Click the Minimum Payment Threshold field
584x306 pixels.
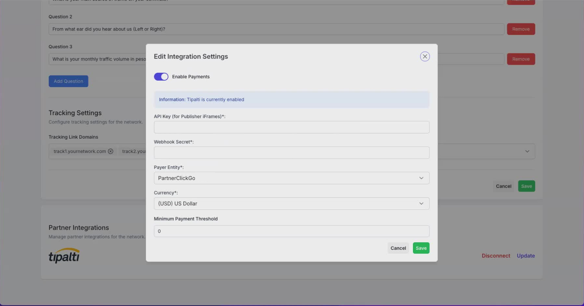coord(291,231)
